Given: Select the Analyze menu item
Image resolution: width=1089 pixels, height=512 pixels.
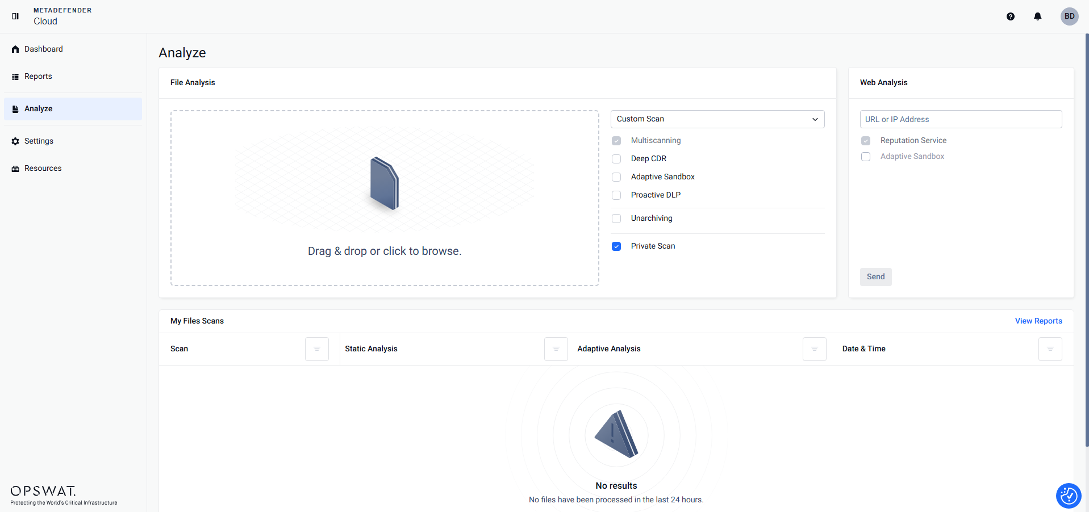Looking at the screenshot, I should coord(73,109).
